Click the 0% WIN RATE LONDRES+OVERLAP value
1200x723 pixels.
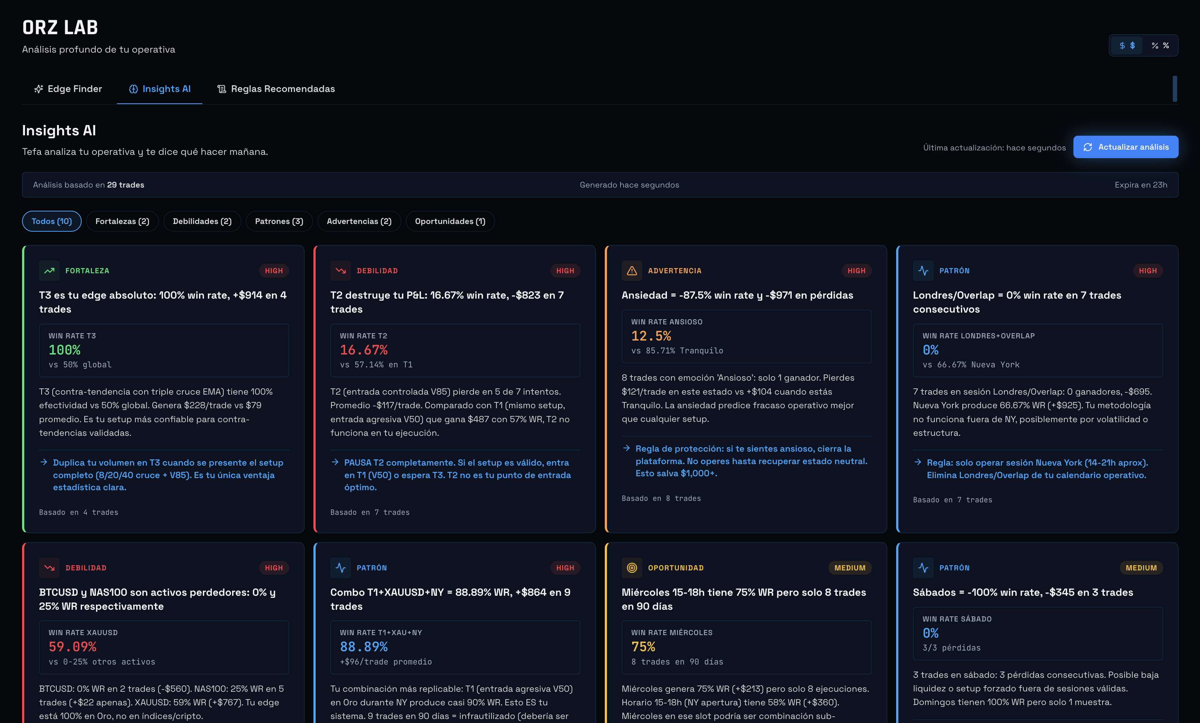[930, 350]
